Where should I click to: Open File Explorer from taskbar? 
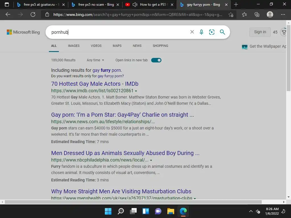[x=171, y=211]
